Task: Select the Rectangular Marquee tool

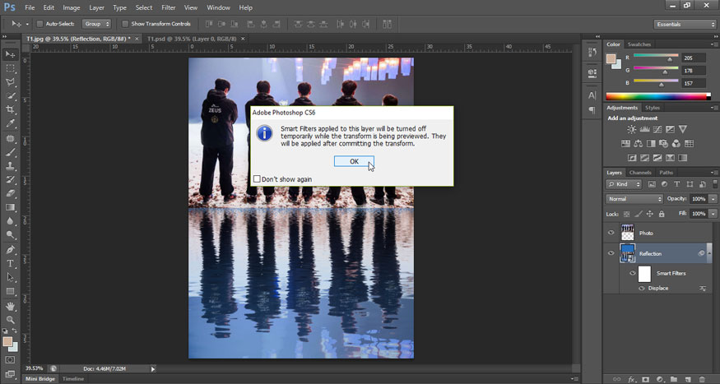Action: pyautogui.click(x=11, y=68)
